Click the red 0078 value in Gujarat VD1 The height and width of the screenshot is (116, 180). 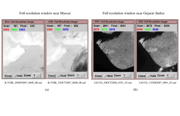tap(96, 29)
